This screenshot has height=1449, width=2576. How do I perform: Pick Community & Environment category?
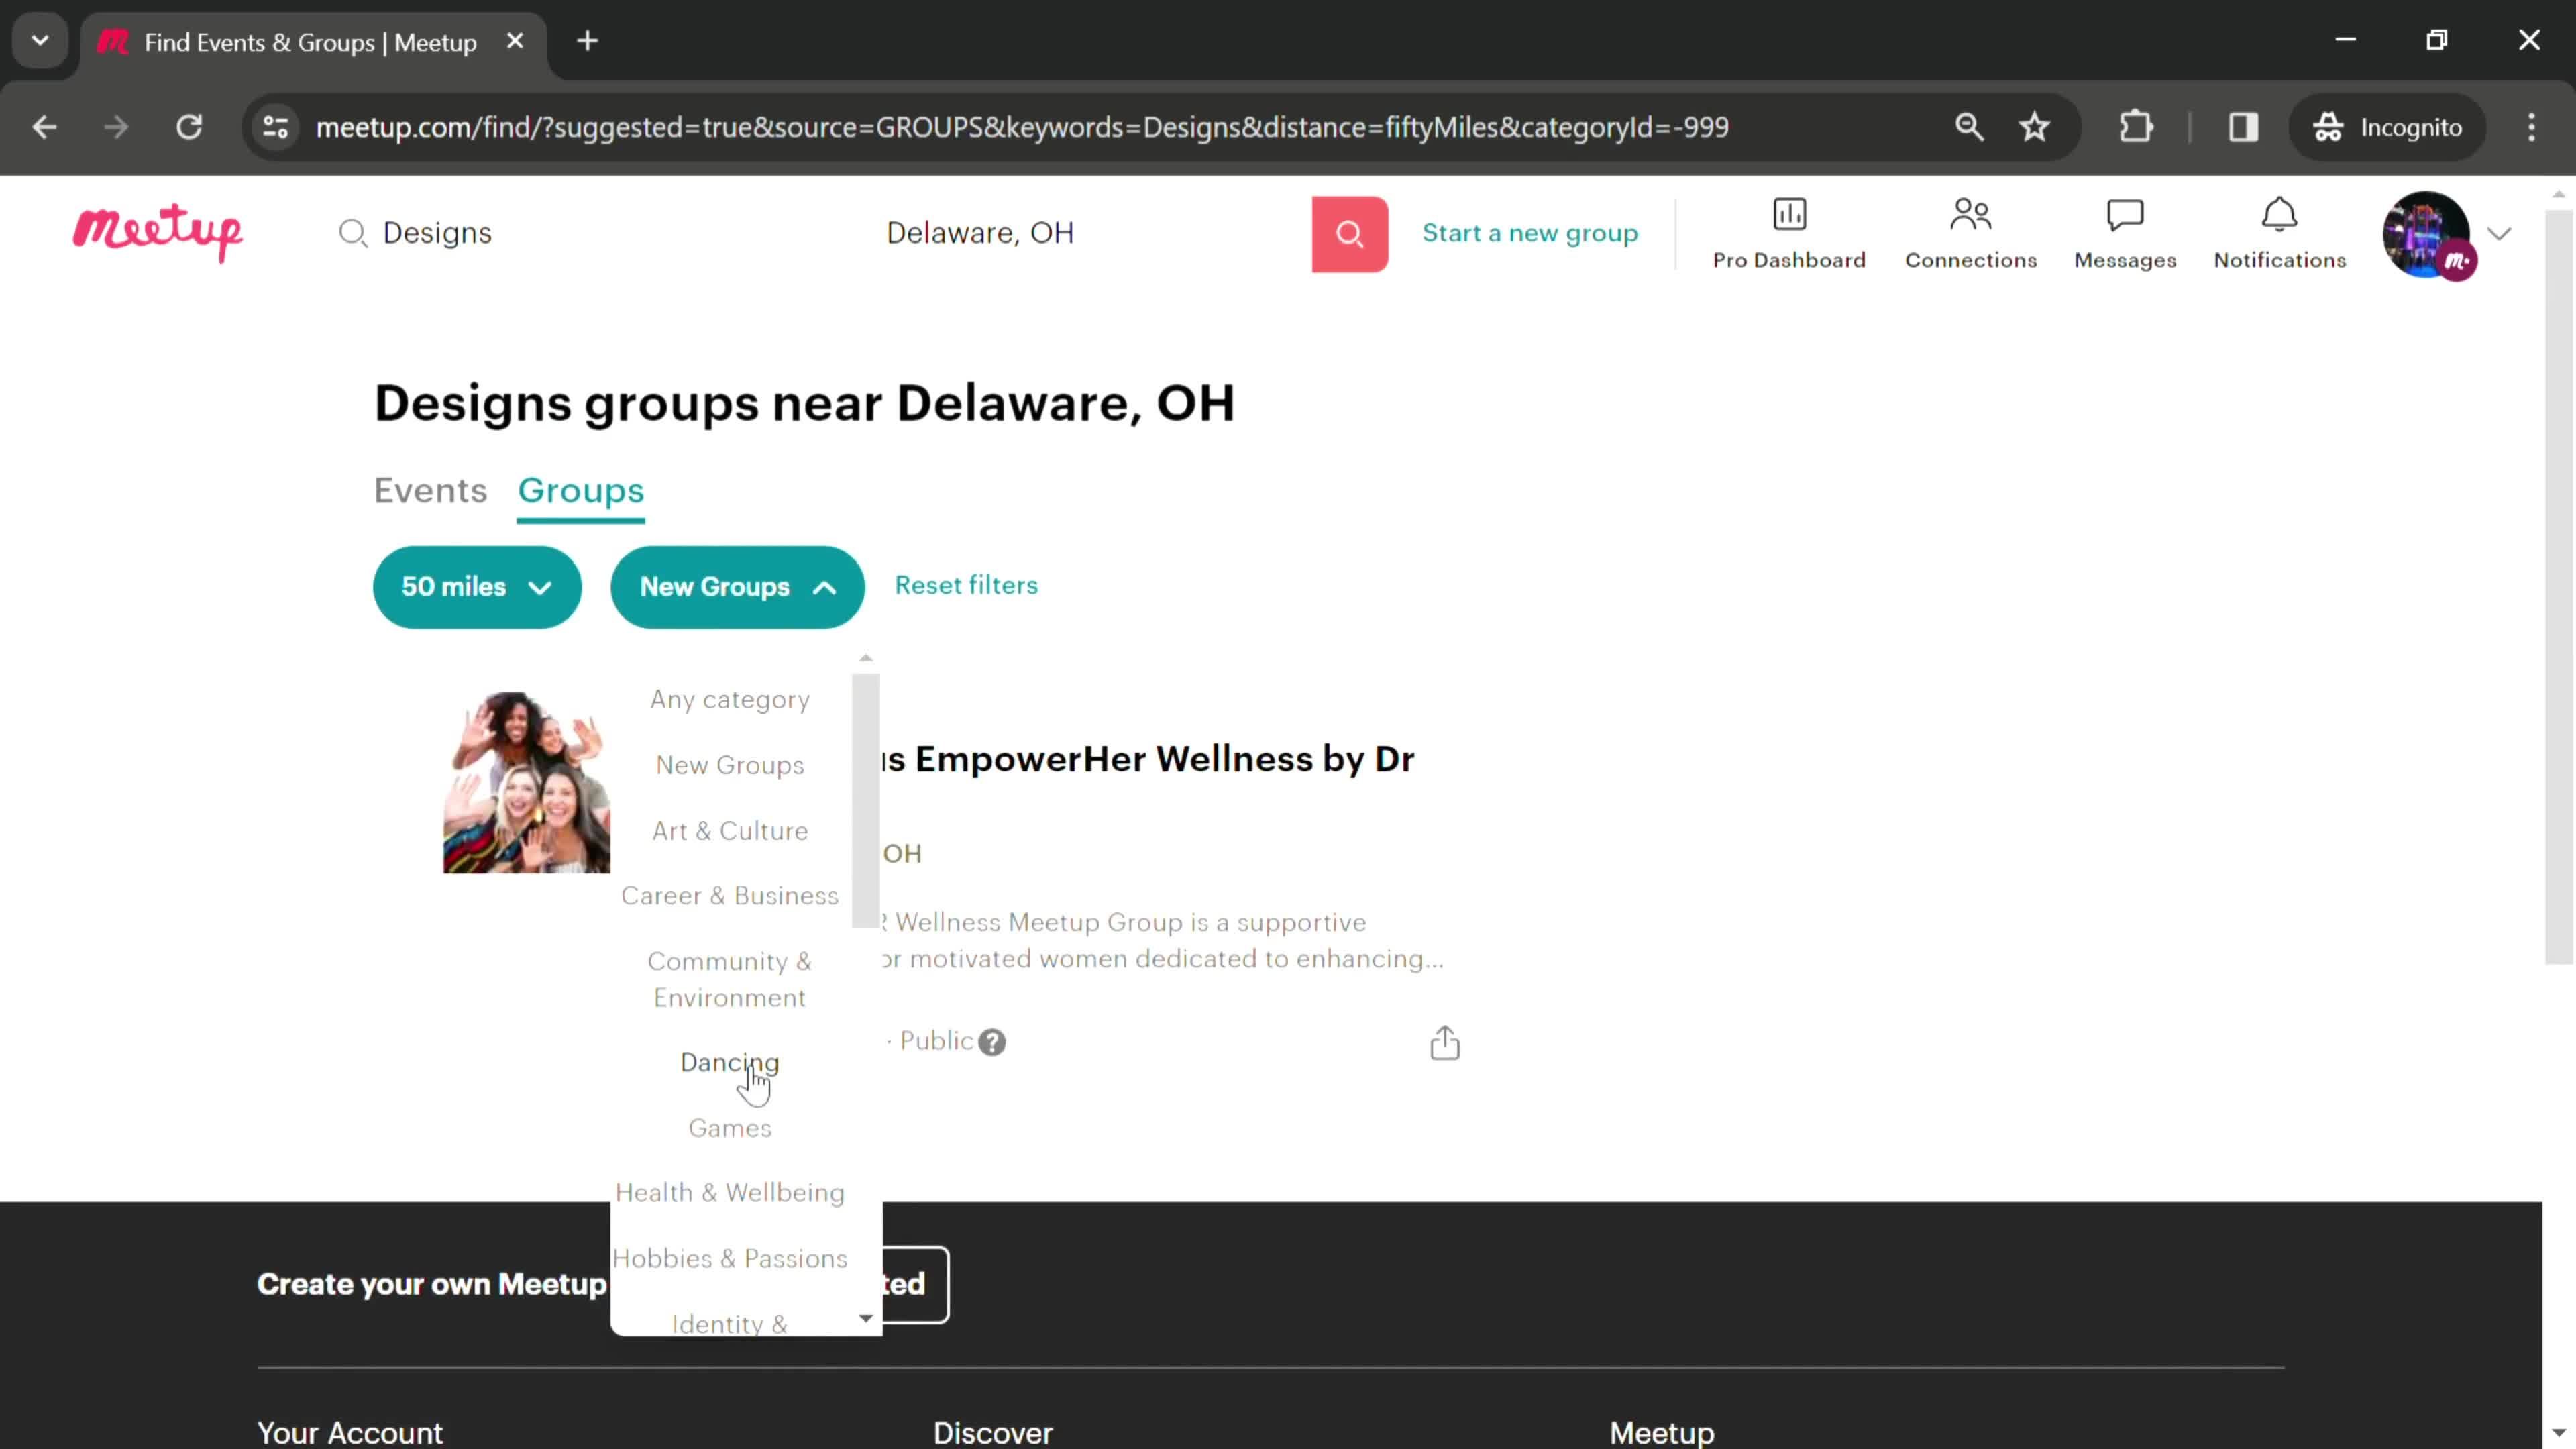click(730, 979)
